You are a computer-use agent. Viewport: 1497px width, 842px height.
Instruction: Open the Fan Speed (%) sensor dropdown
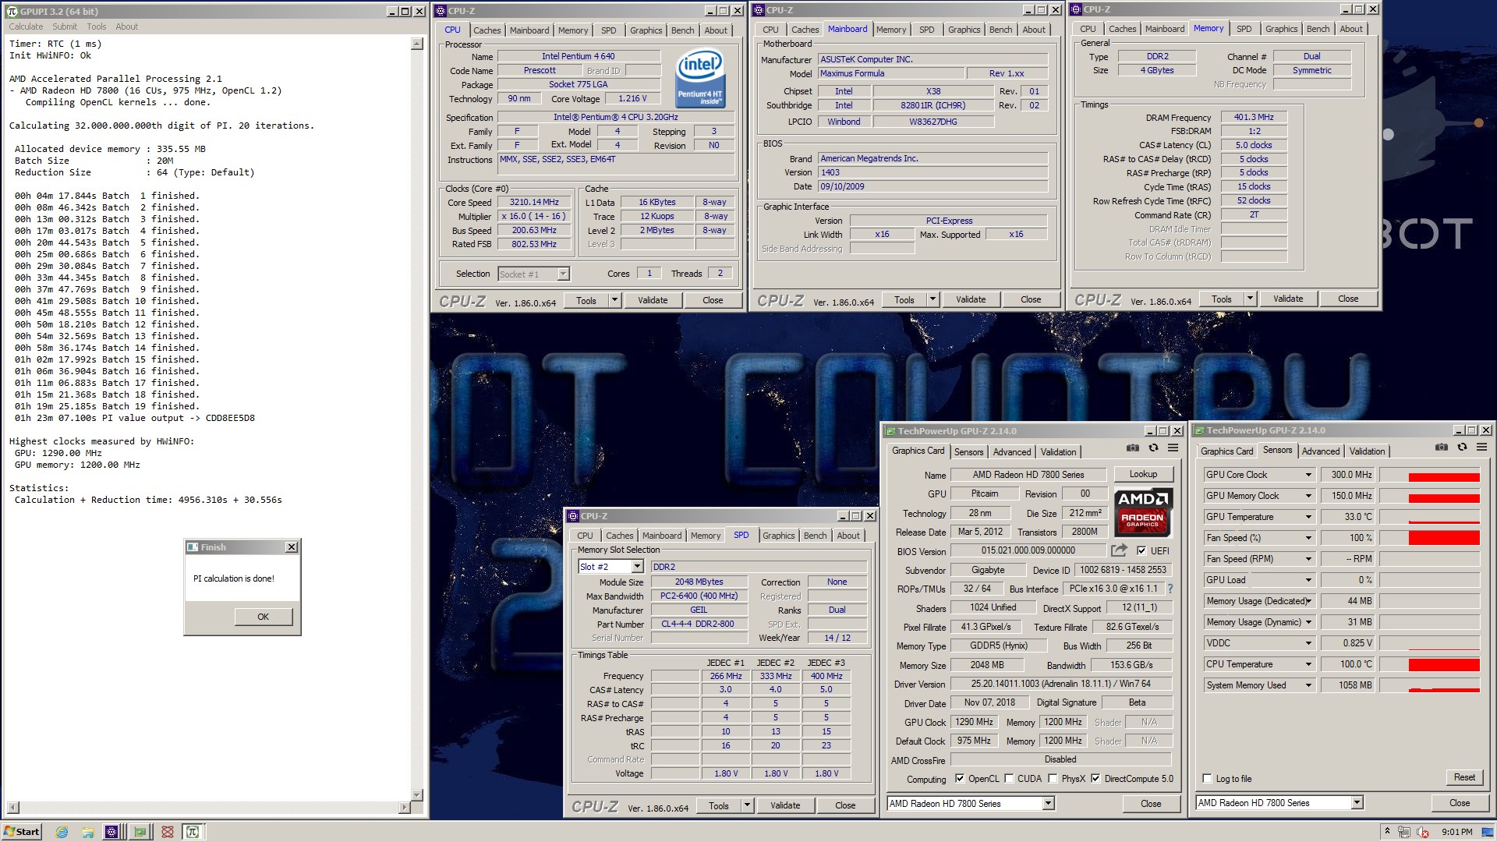(1308, 538)
